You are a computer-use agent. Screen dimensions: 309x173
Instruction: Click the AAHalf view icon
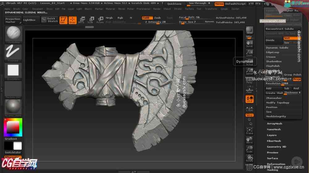(249, 71)
